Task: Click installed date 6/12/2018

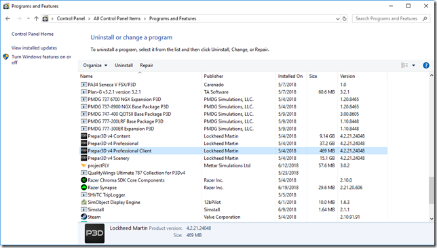Action: [288, 165]
